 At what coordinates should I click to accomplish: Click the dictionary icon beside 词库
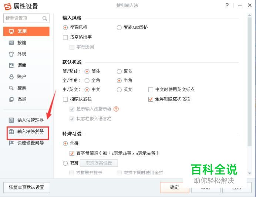click(x=11, y=65)
